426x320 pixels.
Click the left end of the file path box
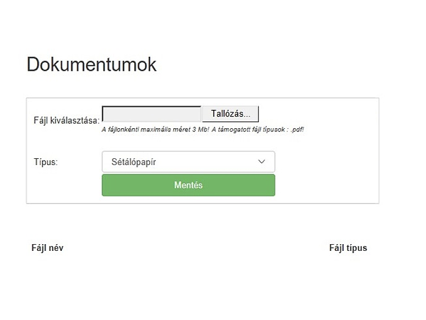coord(106,114)
